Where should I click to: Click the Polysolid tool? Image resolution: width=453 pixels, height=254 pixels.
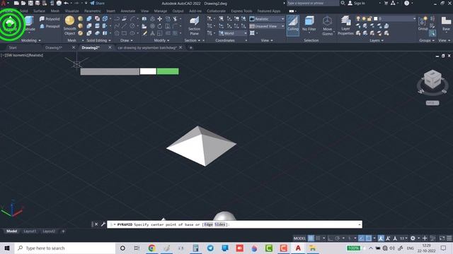[50, 19]
